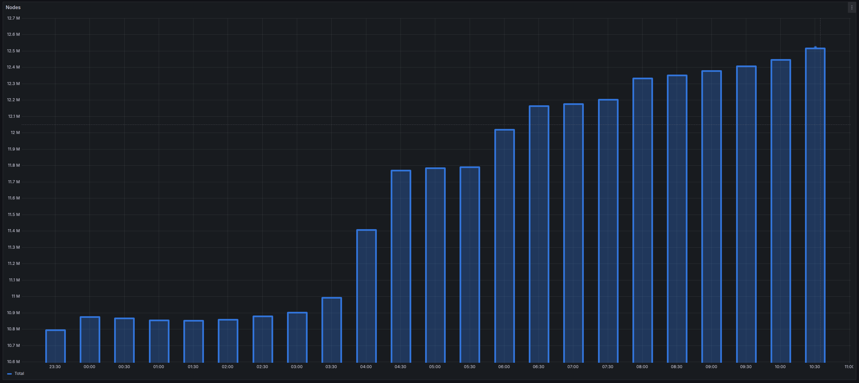Click the bar at 06:00
859x383 pixels.
tap(504, 246)
